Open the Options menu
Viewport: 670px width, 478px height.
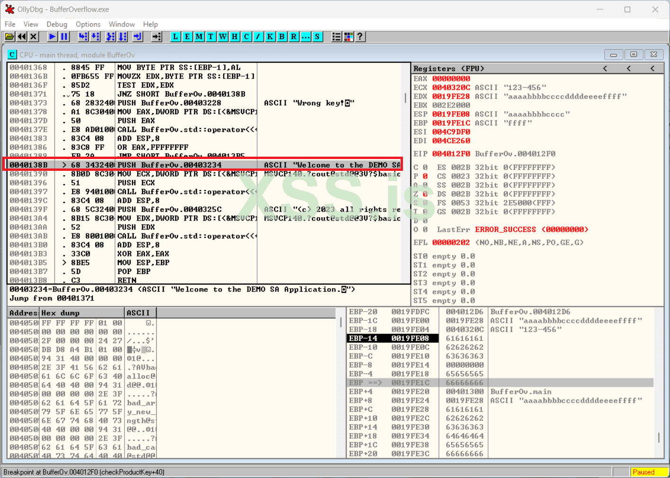click(88, 24)
